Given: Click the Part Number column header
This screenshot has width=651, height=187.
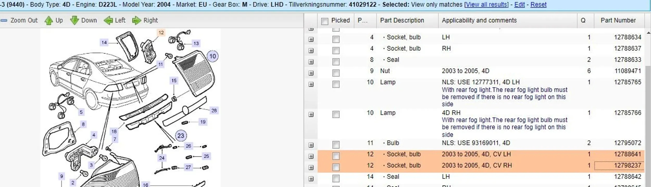Looking at the screenshot, I should pyautogui.click(x=618, y=20).
